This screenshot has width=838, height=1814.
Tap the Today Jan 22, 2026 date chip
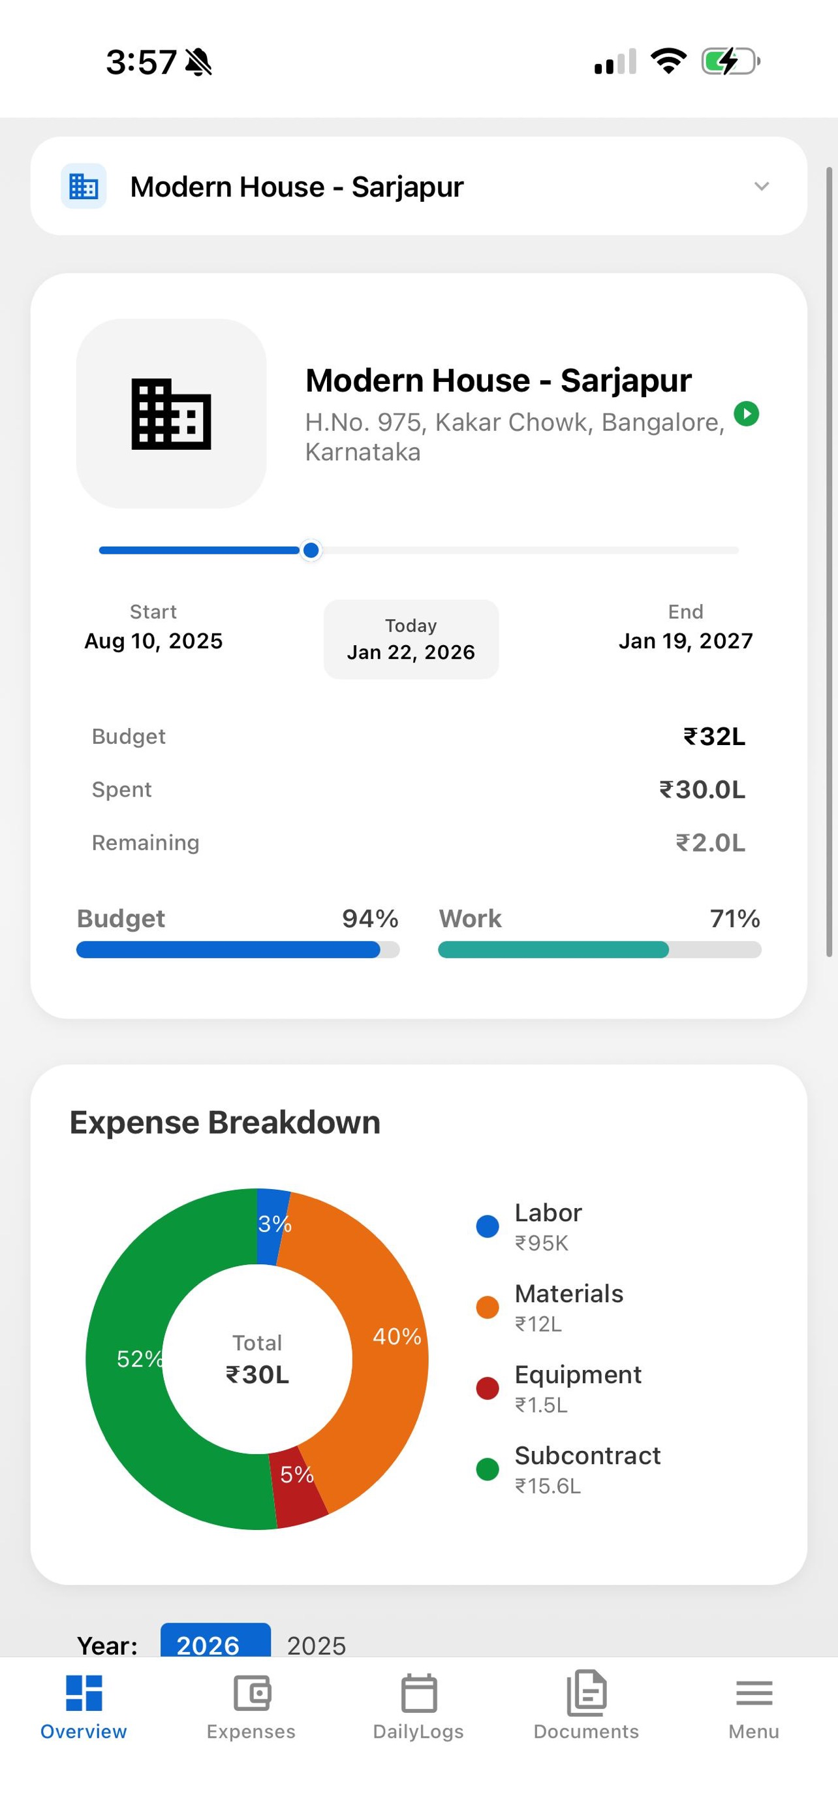[x=411, y=639]
